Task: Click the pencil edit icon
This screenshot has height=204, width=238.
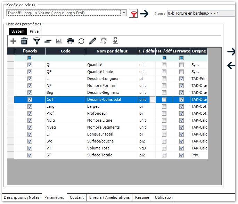Action: [x=92, y=41]
